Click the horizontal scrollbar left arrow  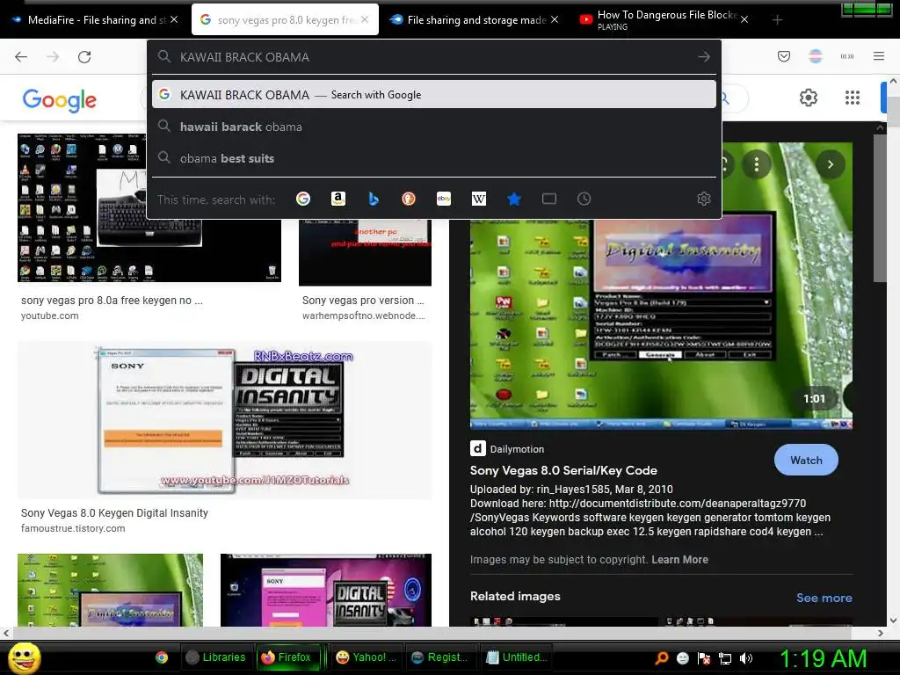click(6, 633)
